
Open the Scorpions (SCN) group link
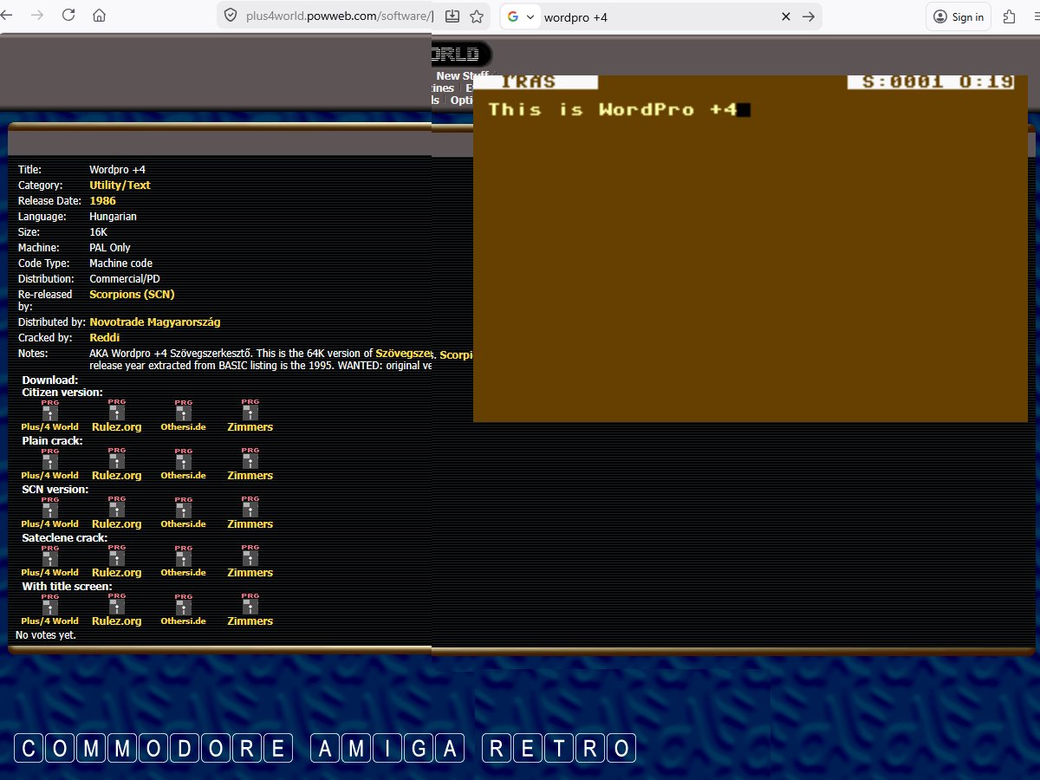click(132, 295)
